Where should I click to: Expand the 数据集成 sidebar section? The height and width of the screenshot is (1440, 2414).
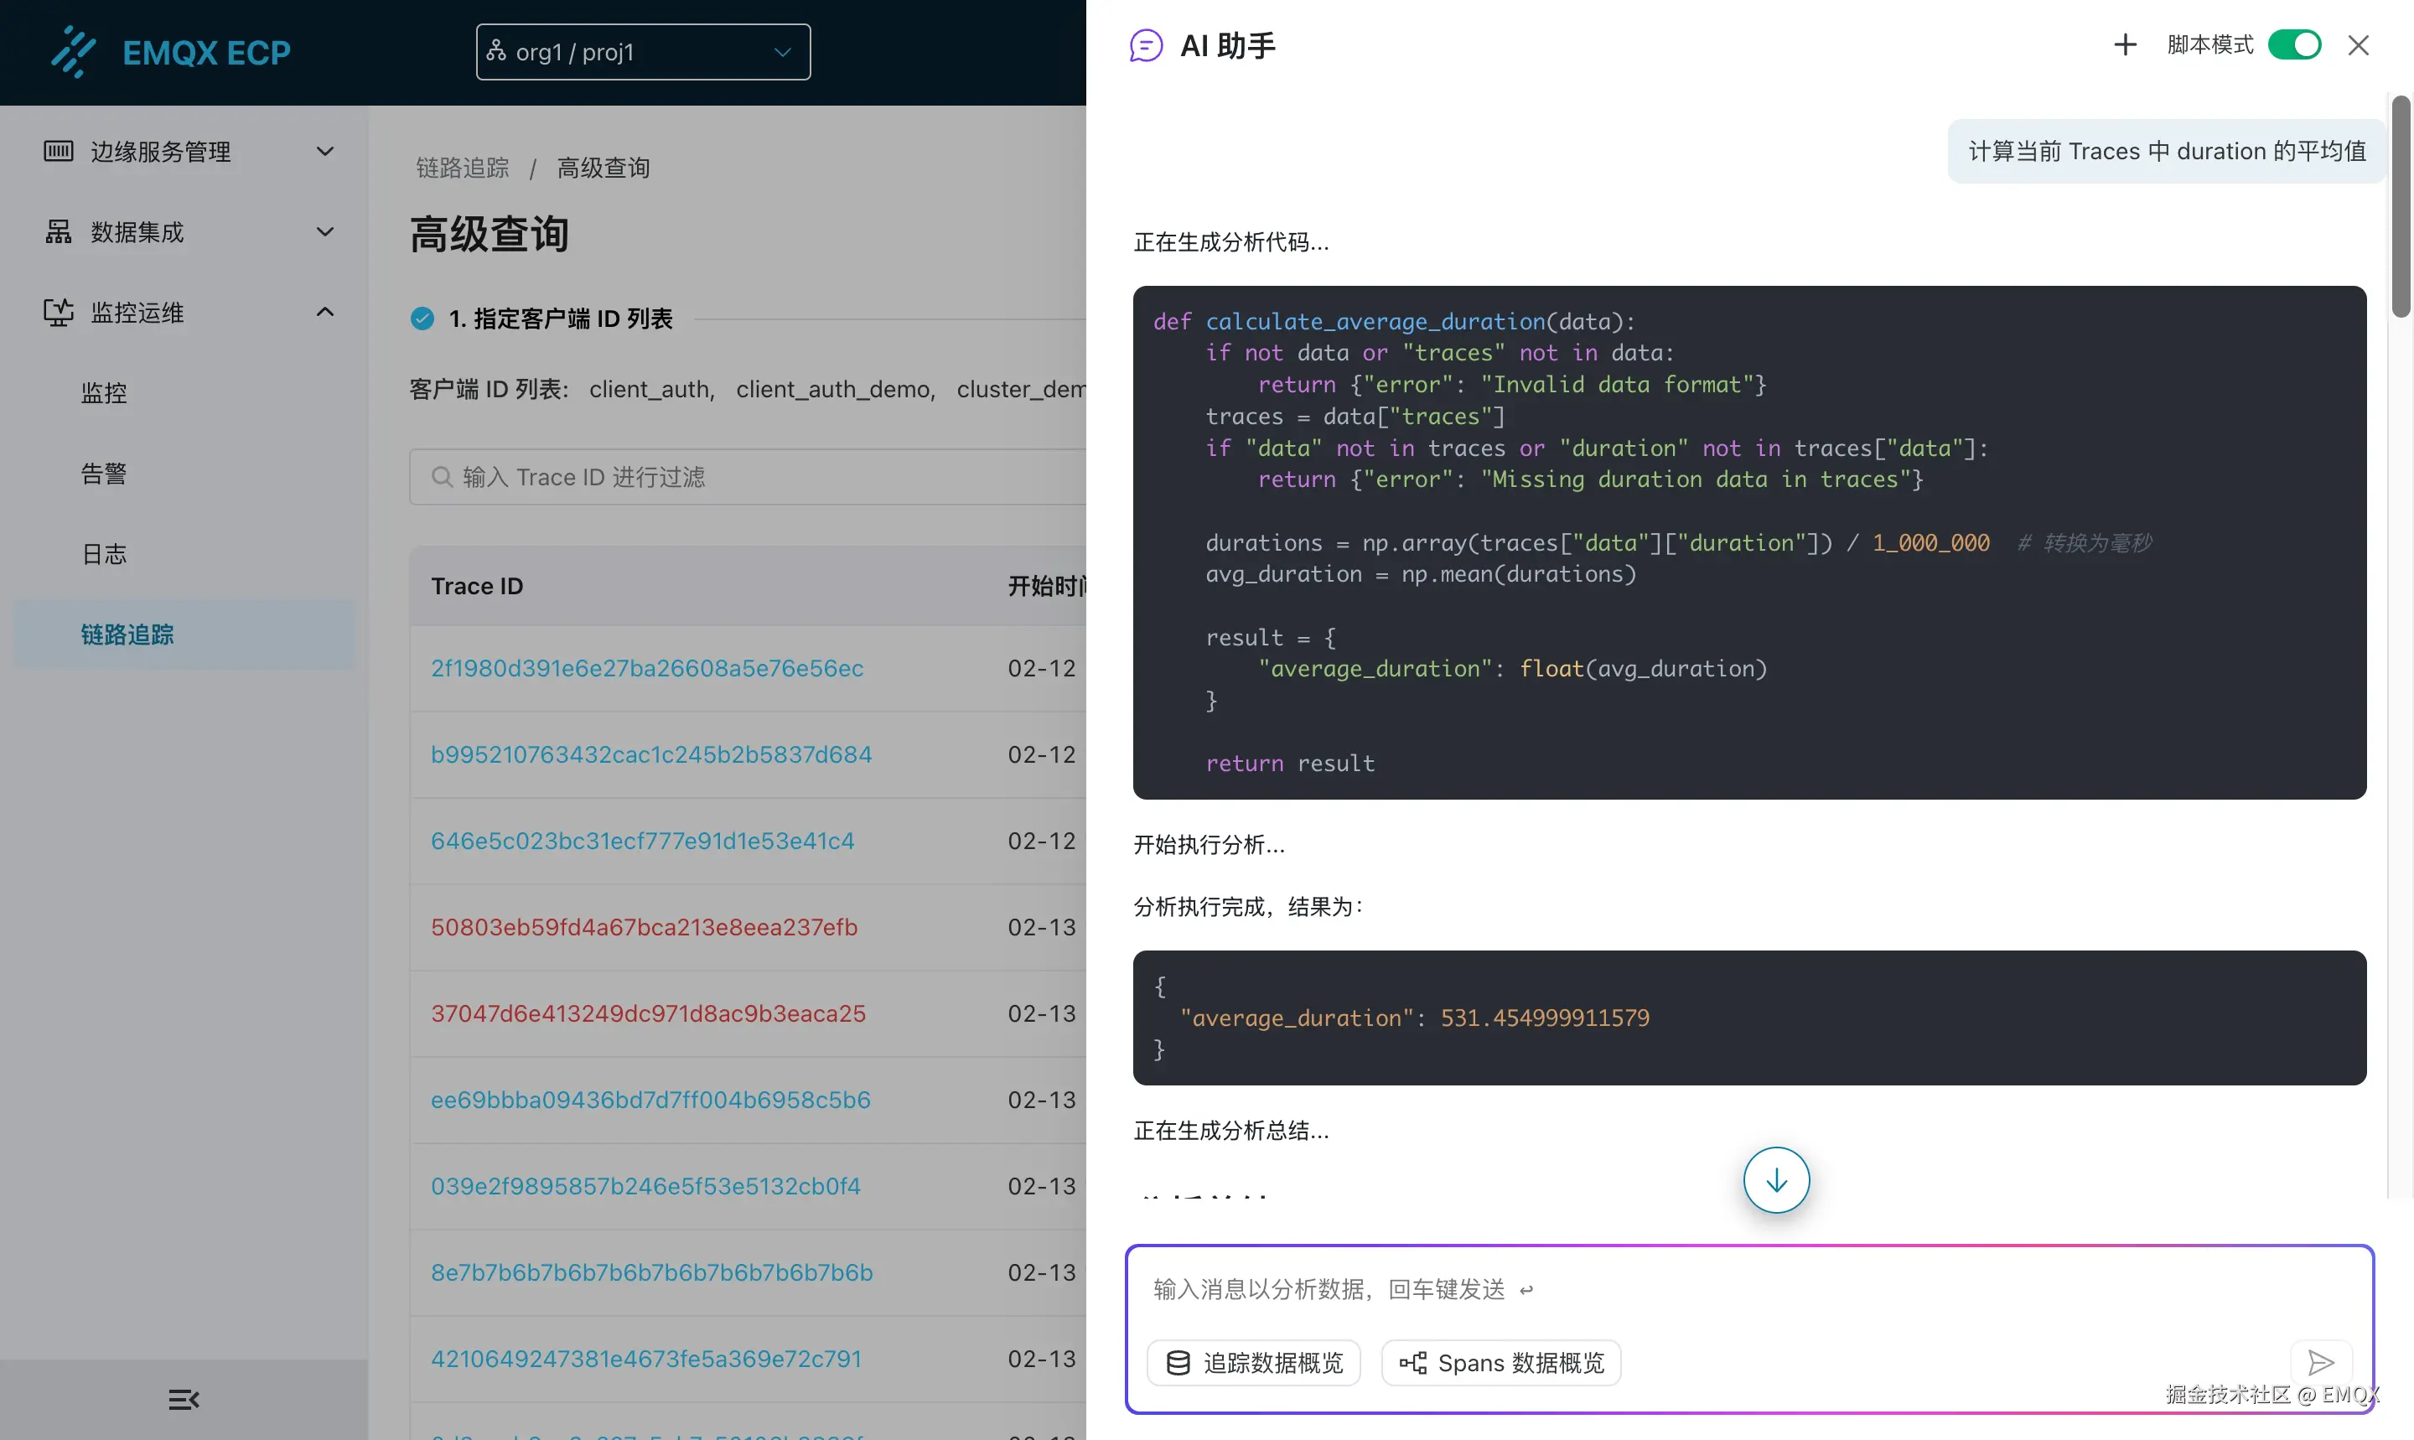pyautogui.click(x=324, y=232)
